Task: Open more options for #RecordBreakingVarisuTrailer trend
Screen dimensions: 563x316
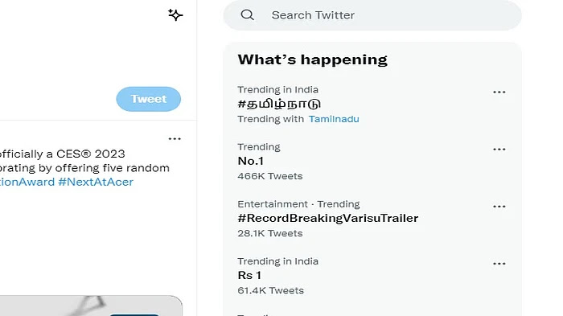Action: pyautogui.click(x=499, y=207)
